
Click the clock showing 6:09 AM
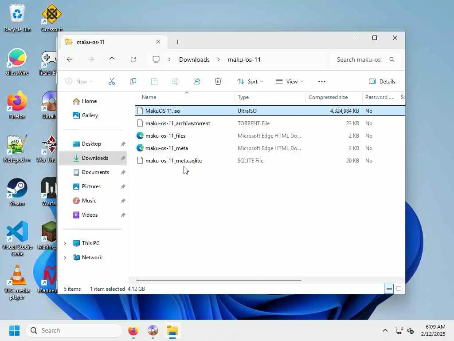pyautogui.click(x=435, y=327)
